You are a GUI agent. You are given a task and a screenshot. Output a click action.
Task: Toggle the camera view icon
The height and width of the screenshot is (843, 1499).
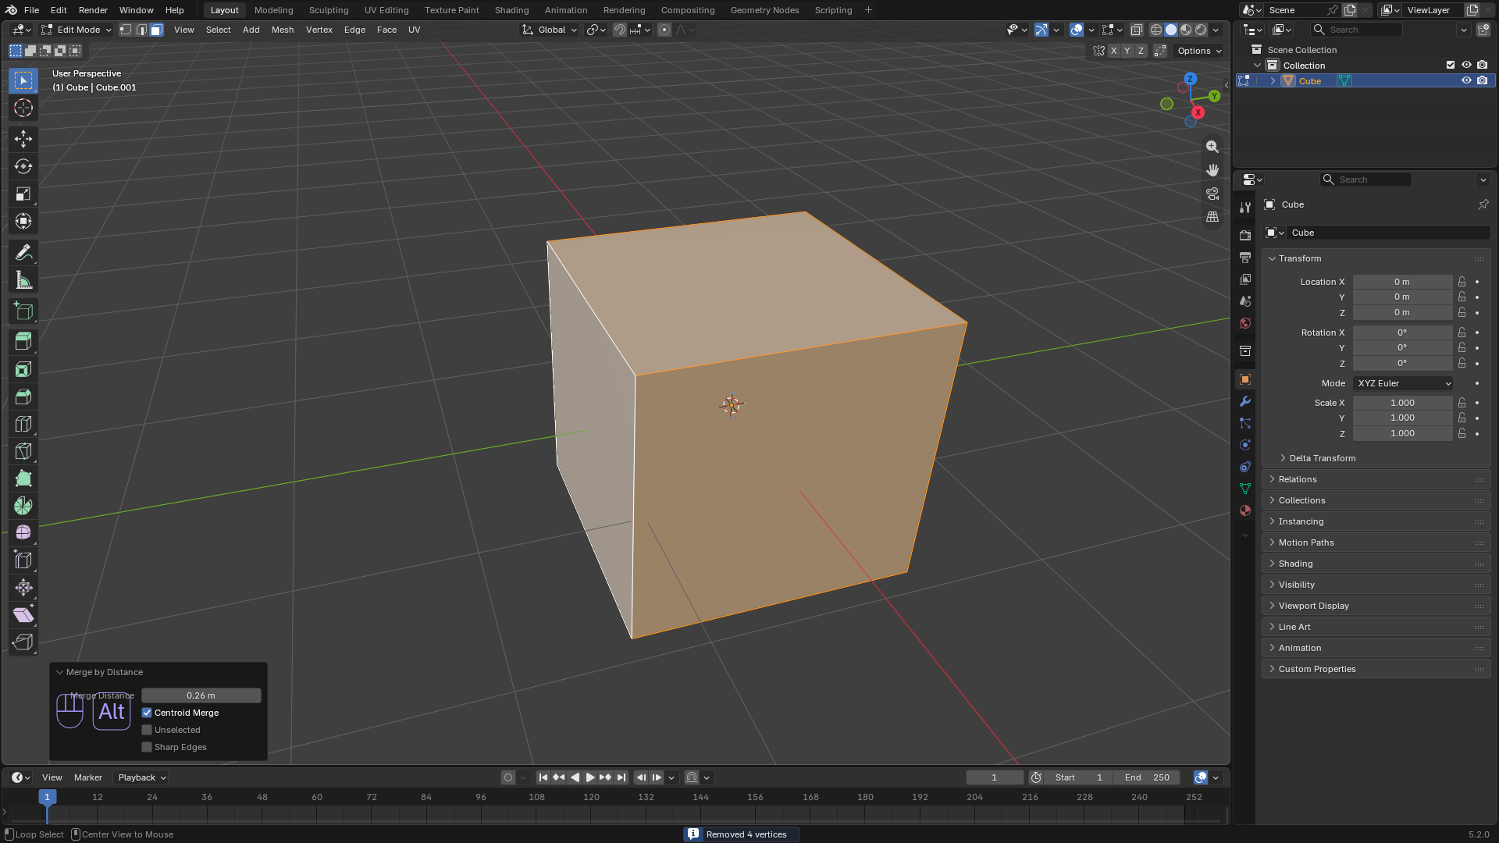coord(1212,194)
